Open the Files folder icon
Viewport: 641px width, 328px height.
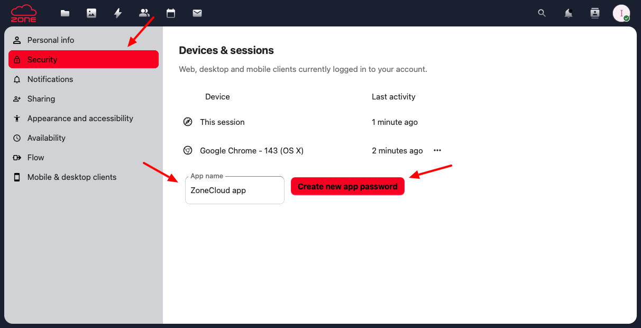pos(65,13)
